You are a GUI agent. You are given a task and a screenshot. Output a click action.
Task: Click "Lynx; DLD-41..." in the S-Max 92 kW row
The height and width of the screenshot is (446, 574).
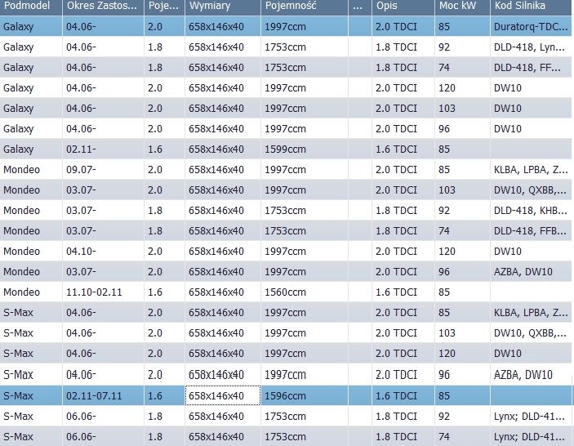(x=531, y=417)
